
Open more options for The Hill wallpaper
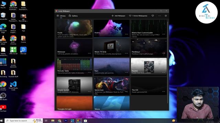coord(164,92)
